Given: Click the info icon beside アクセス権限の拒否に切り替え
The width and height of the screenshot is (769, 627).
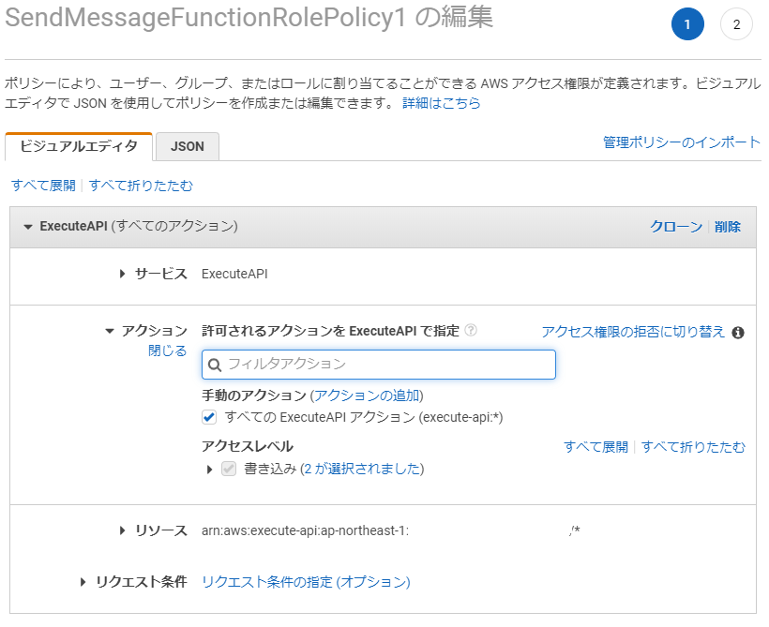Looking at the screenshot, I should 738,333.
